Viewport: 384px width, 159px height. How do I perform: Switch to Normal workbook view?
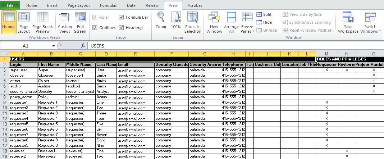[9, 22]
